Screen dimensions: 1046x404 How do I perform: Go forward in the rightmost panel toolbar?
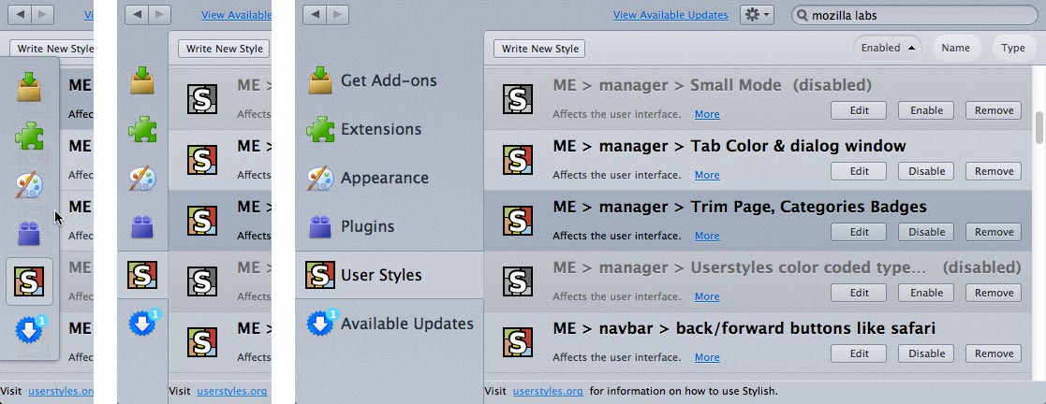tap(337, 15)
